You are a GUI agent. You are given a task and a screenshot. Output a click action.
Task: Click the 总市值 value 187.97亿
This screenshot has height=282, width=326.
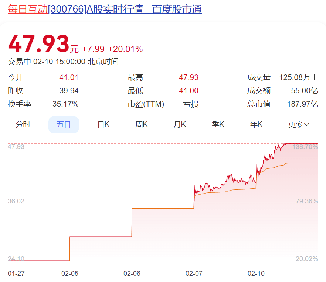(x=303, y=104)
